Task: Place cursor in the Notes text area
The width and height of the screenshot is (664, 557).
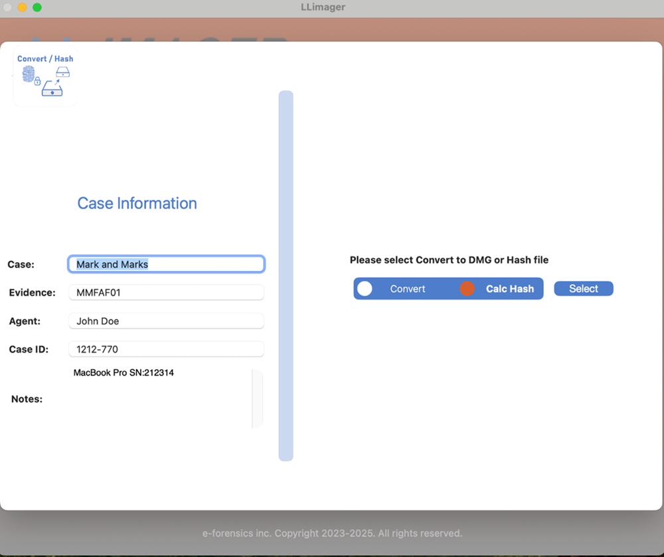Action: click(x=159, y=398)
